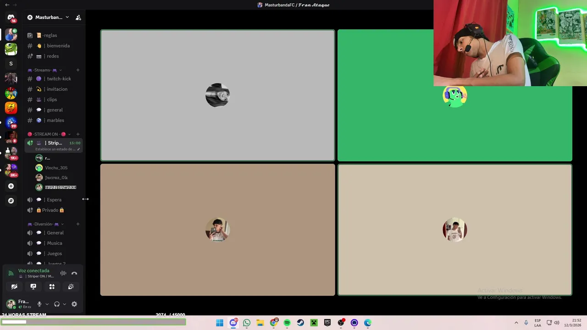Open the soundboard icon

(71, 286)
